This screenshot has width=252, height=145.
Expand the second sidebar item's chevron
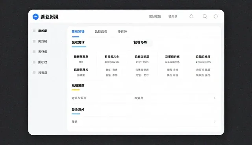click(62, 41)
